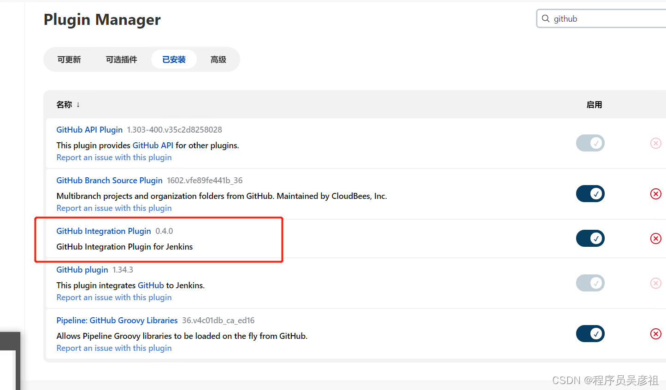
Task: Open the GitHub API Plugin link
Action: click(x=89, y=130)
